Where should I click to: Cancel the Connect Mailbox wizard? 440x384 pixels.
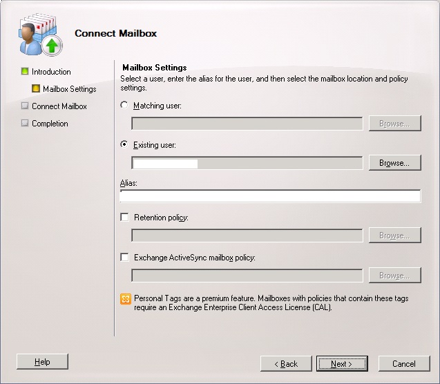404,364
